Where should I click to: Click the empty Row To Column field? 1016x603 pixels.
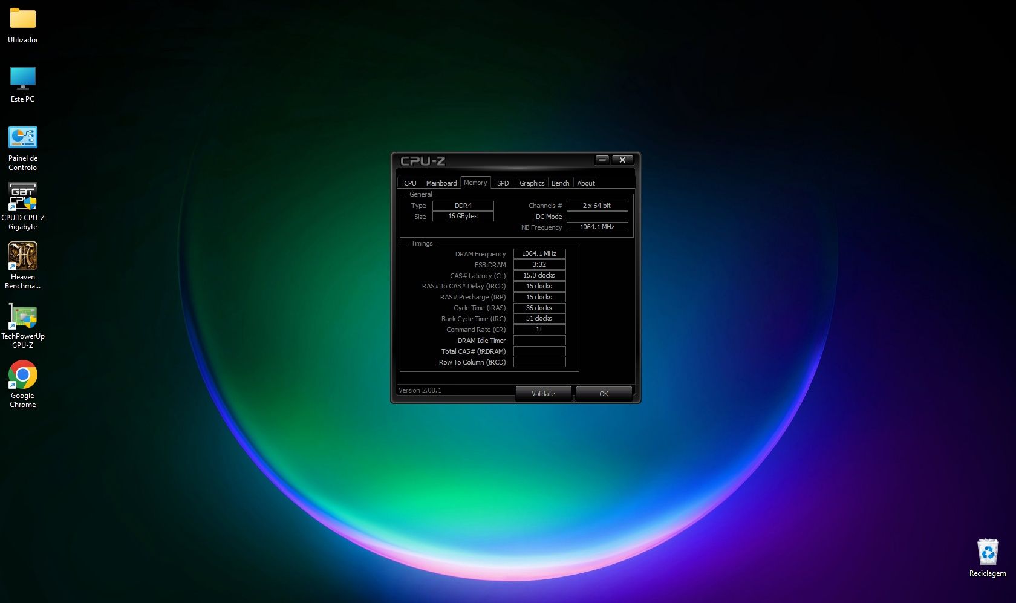539,362
